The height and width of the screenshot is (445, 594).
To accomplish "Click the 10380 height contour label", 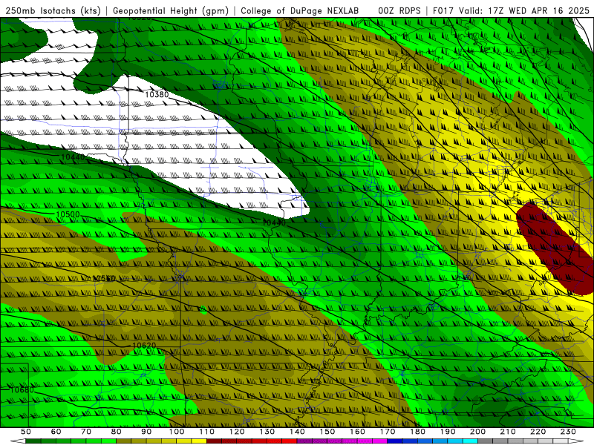I will coord(157,94).
